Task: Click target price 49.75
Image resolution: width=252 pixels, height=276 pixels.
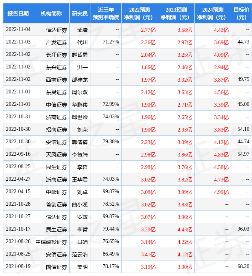Action: [243, 79]
